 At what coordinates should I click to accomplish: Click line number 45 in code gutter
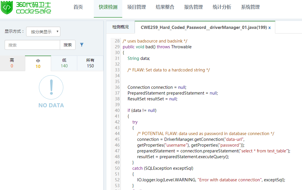click(117, 139)
